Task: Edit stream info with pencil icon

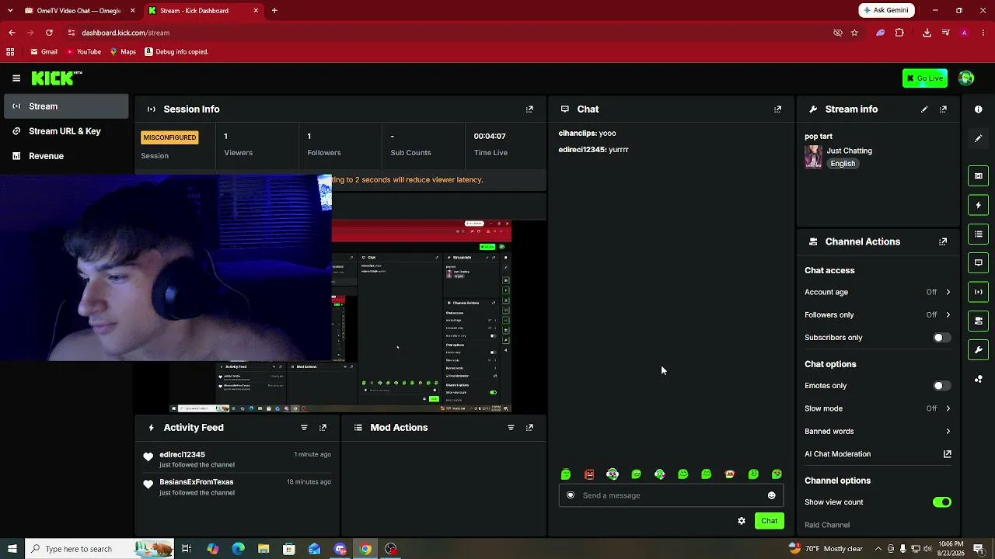Action: point(924,109)
